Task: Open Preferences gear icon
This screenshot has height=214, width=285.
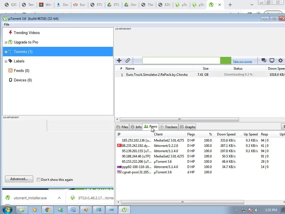Action: coord(281,60)
